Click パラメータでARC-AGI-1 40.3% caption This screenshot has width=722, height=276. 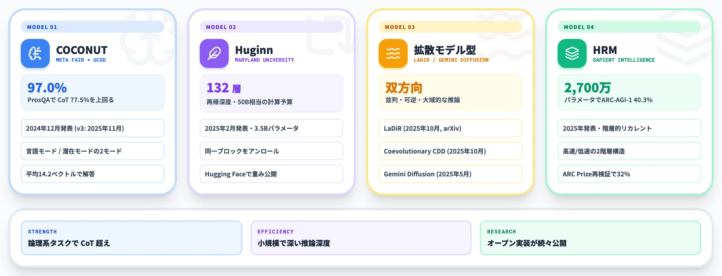coord(608,100)
